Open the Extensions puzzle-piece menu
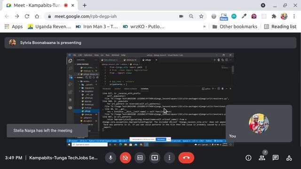Image resolution: width=301 pixels, height=169 pixels. 274,16
